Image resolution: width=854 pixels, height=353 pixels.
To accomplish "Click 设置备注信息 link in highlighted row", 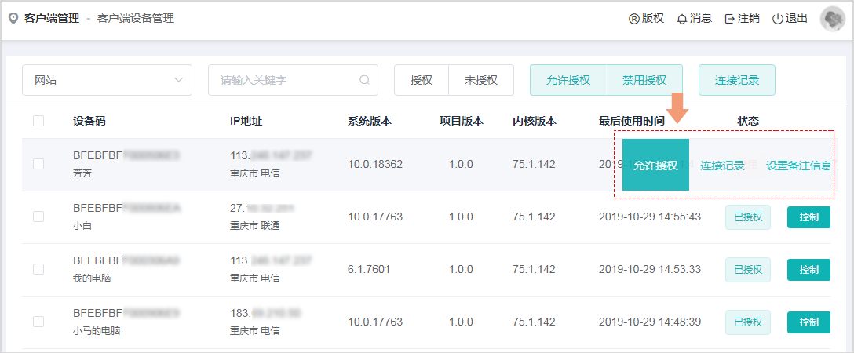I will click(798, 166).
